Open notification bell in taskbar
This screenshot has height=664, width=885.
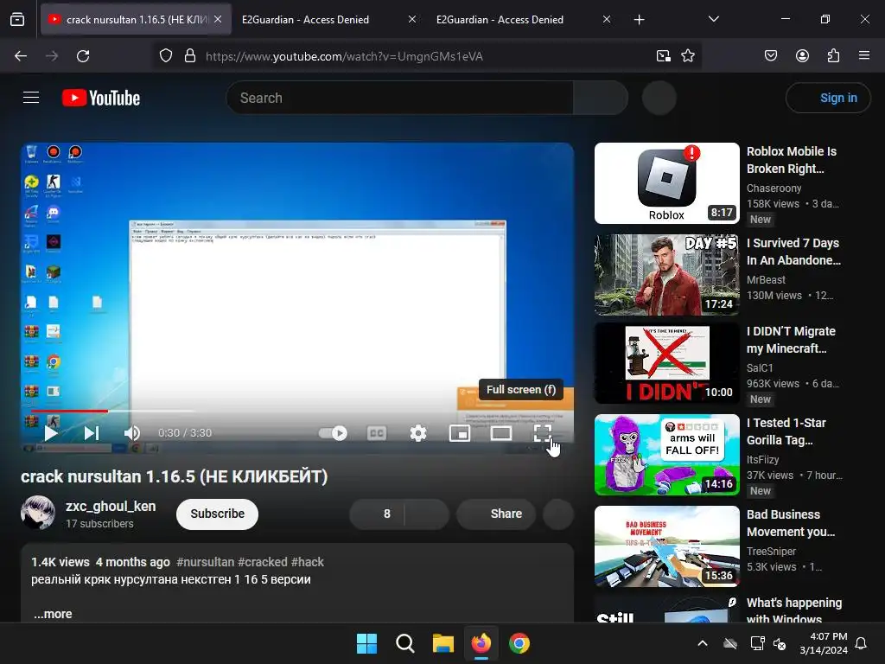[x=862, y=643]
